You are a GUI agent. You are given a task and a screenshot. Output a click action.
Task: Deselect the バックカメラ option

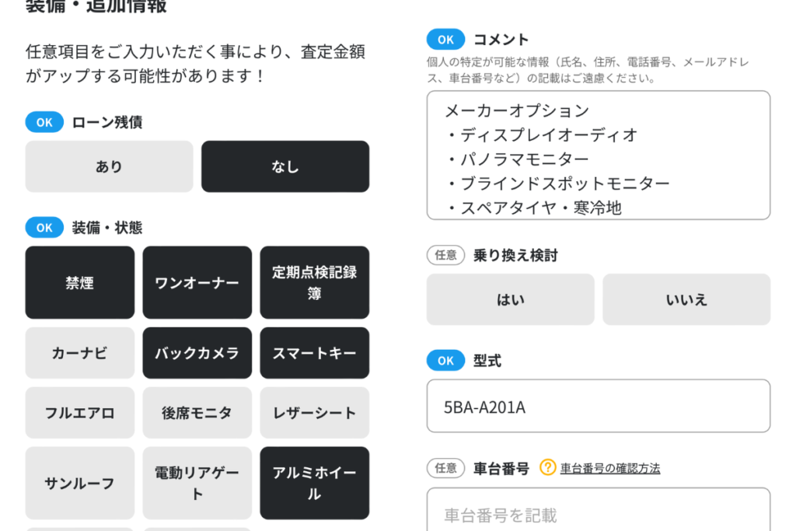(197, 353)
